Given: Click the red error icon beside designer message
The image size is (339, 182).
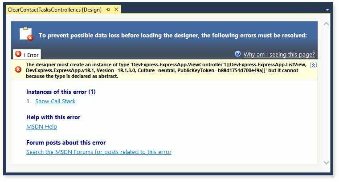Looking at the screenshot, I should coord(18,69).
